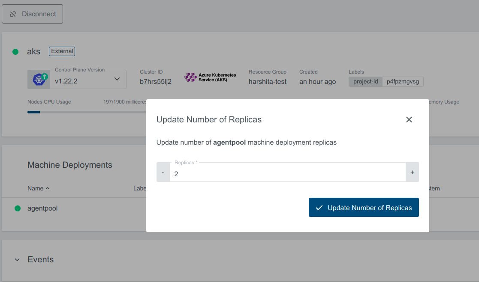Image resolution: width=479 pixels, height=282 pixels.
Task: Select the p4fpzmgvsg label value
Action: coord(403,81)
